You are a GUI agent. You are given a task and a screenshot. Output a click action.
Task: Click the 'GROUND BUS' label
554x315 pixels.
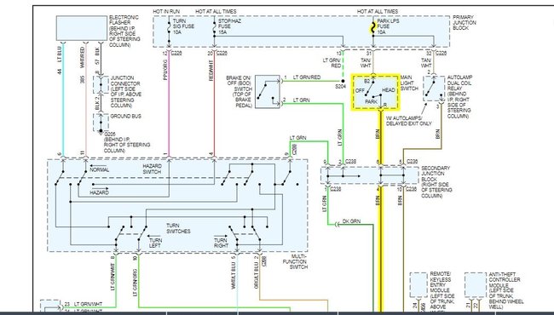pos(126,116)
